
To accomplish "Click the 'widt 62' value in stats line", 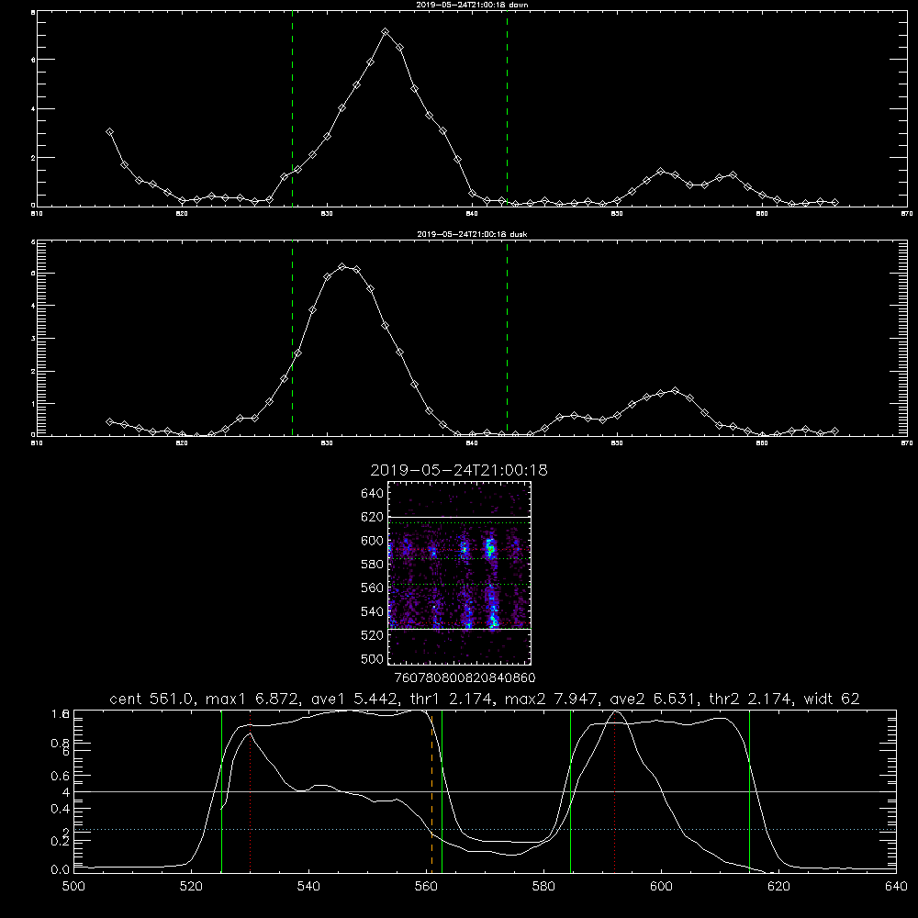I will point(832,699).
